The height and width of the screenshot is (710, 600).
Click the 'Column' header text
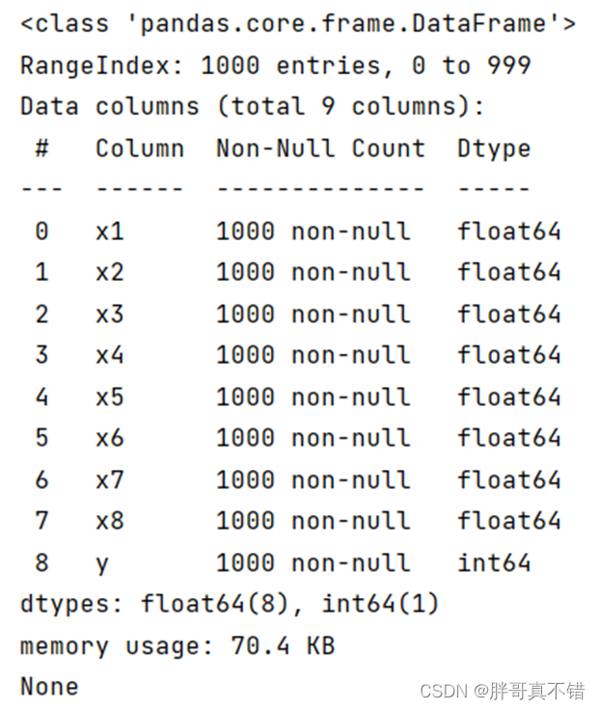pyautogui.click(x=139, y=149)
